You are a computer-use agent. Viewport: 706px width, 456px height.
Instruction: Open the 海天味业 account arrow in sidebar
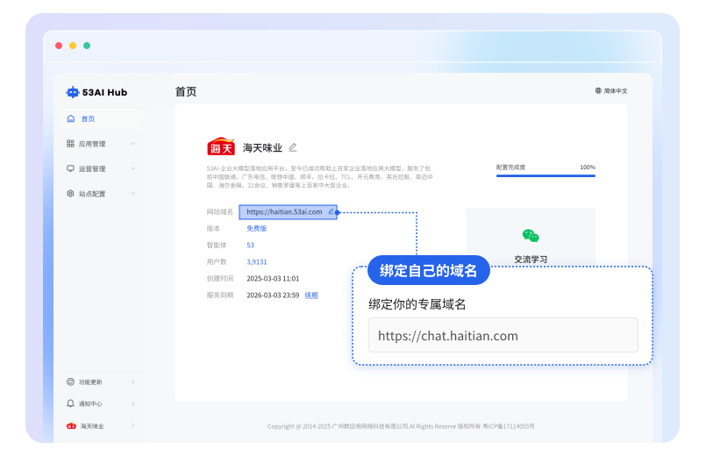[x=133, y=426]
